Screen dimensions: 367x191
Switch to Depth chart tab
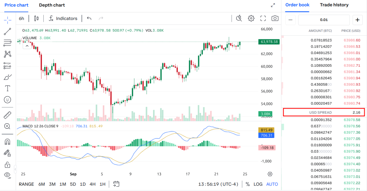[52, 5]
